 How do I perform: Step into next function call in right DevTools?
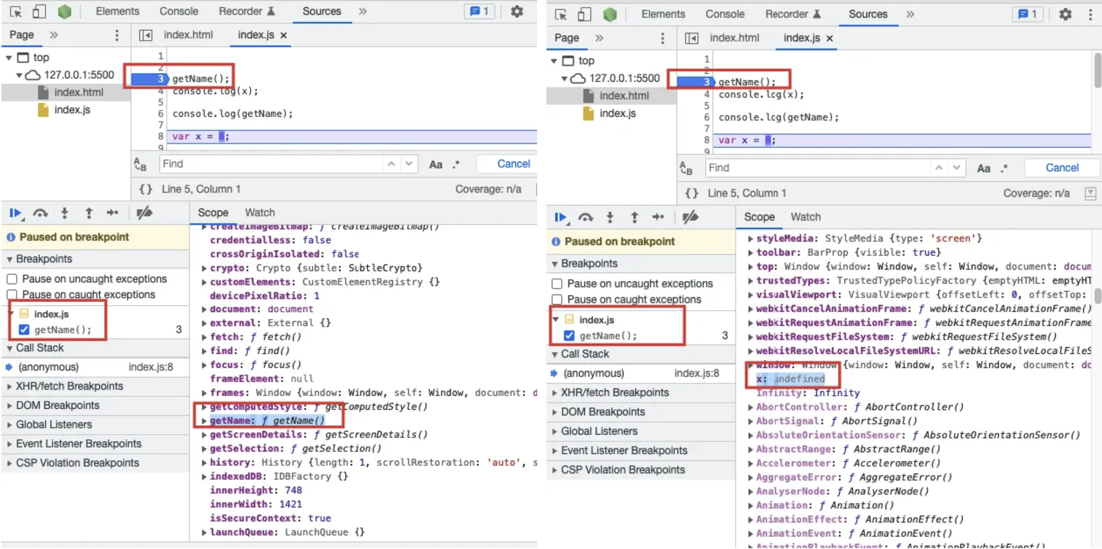pyautogui.click(x=610, y=217)
